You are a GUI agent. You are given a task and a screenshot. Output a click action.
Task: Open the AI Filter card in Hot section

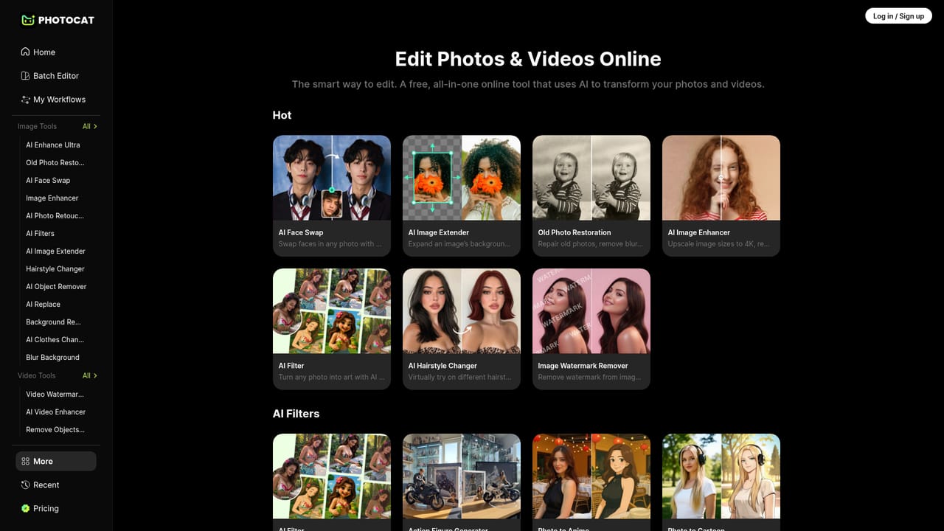point(332,329)
